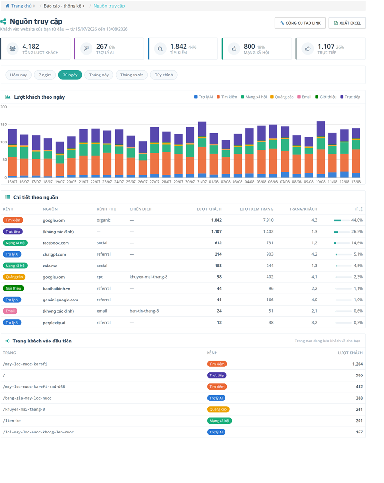
Task: Click the thumbs-up icon in Mạng xã hội card
Action: pyautogui.click(x=234, y=49)
